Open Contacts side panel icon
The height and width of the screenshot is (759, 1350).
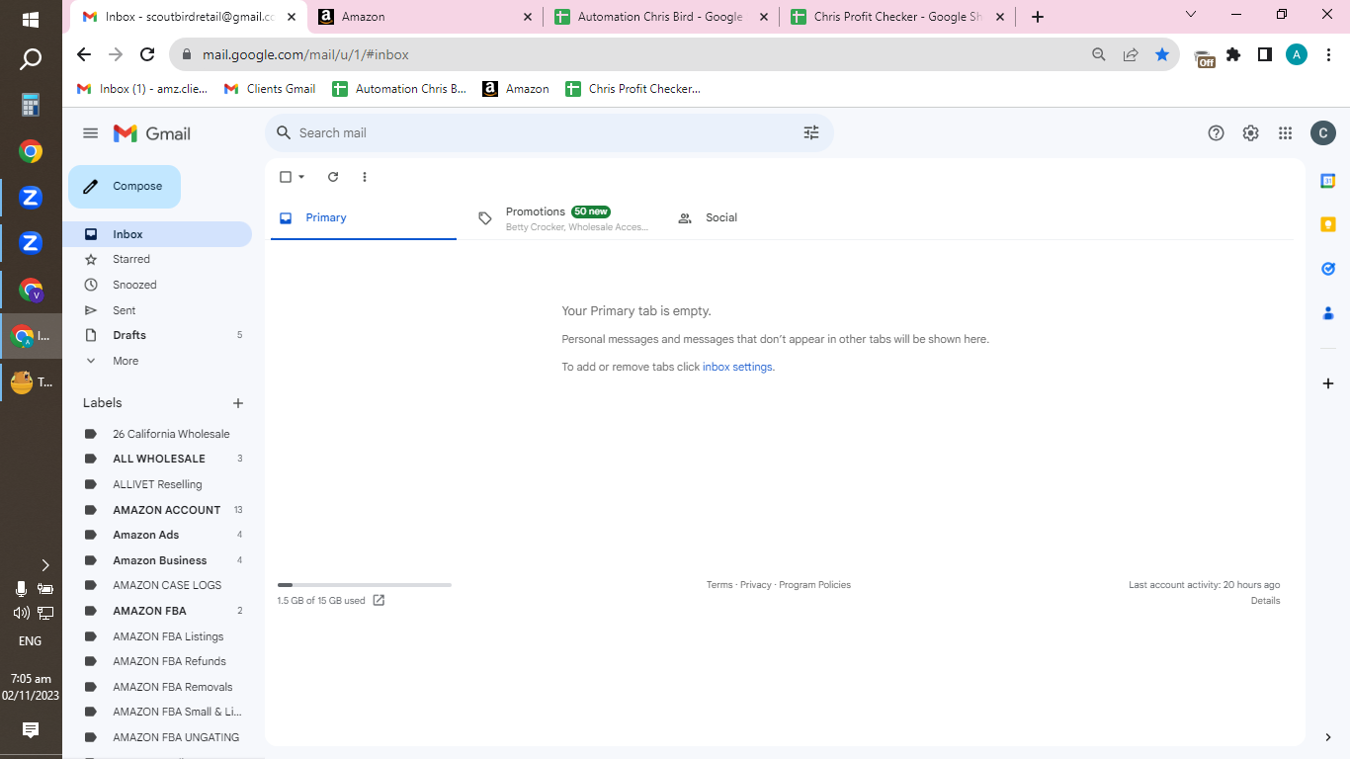click(1328, 313)
